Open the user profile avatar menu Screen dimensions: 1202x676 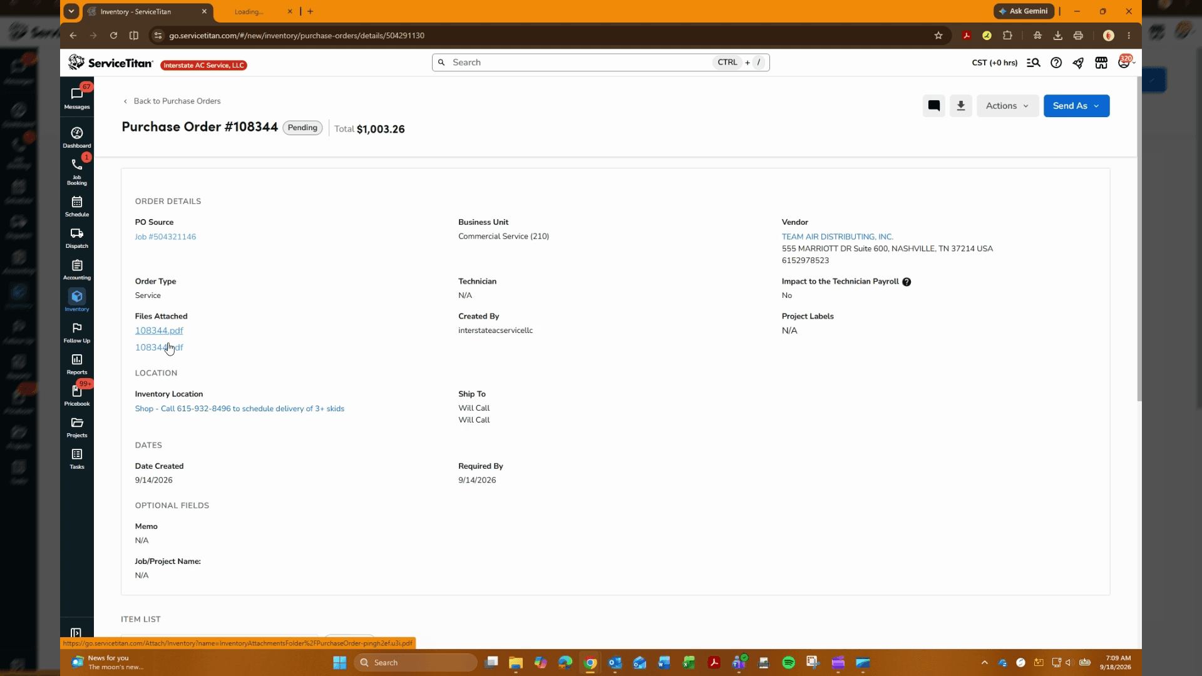click(x=1124, y=63)
